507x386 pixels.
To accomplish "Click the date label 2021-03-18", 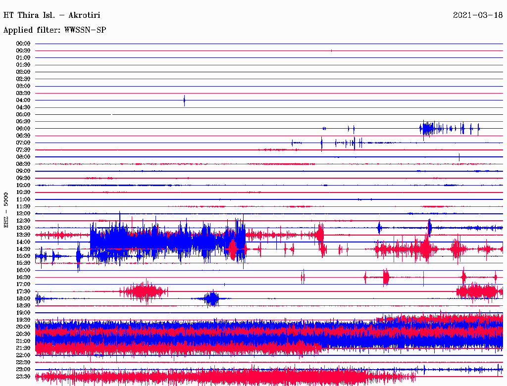I will [x=478, y=15].
